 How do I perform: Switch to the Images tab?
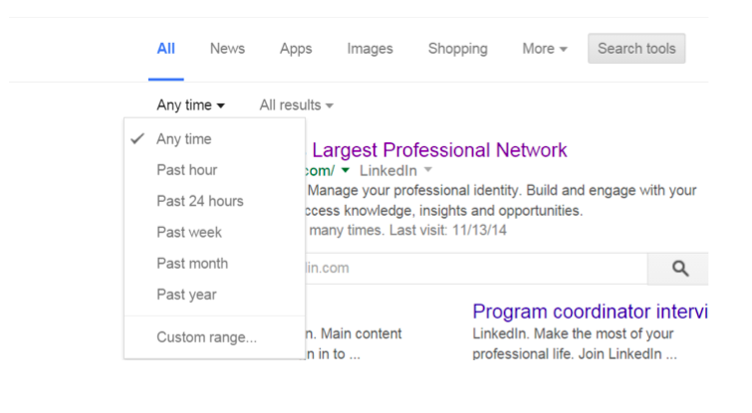pyautogui.click(x=370, y=49)
